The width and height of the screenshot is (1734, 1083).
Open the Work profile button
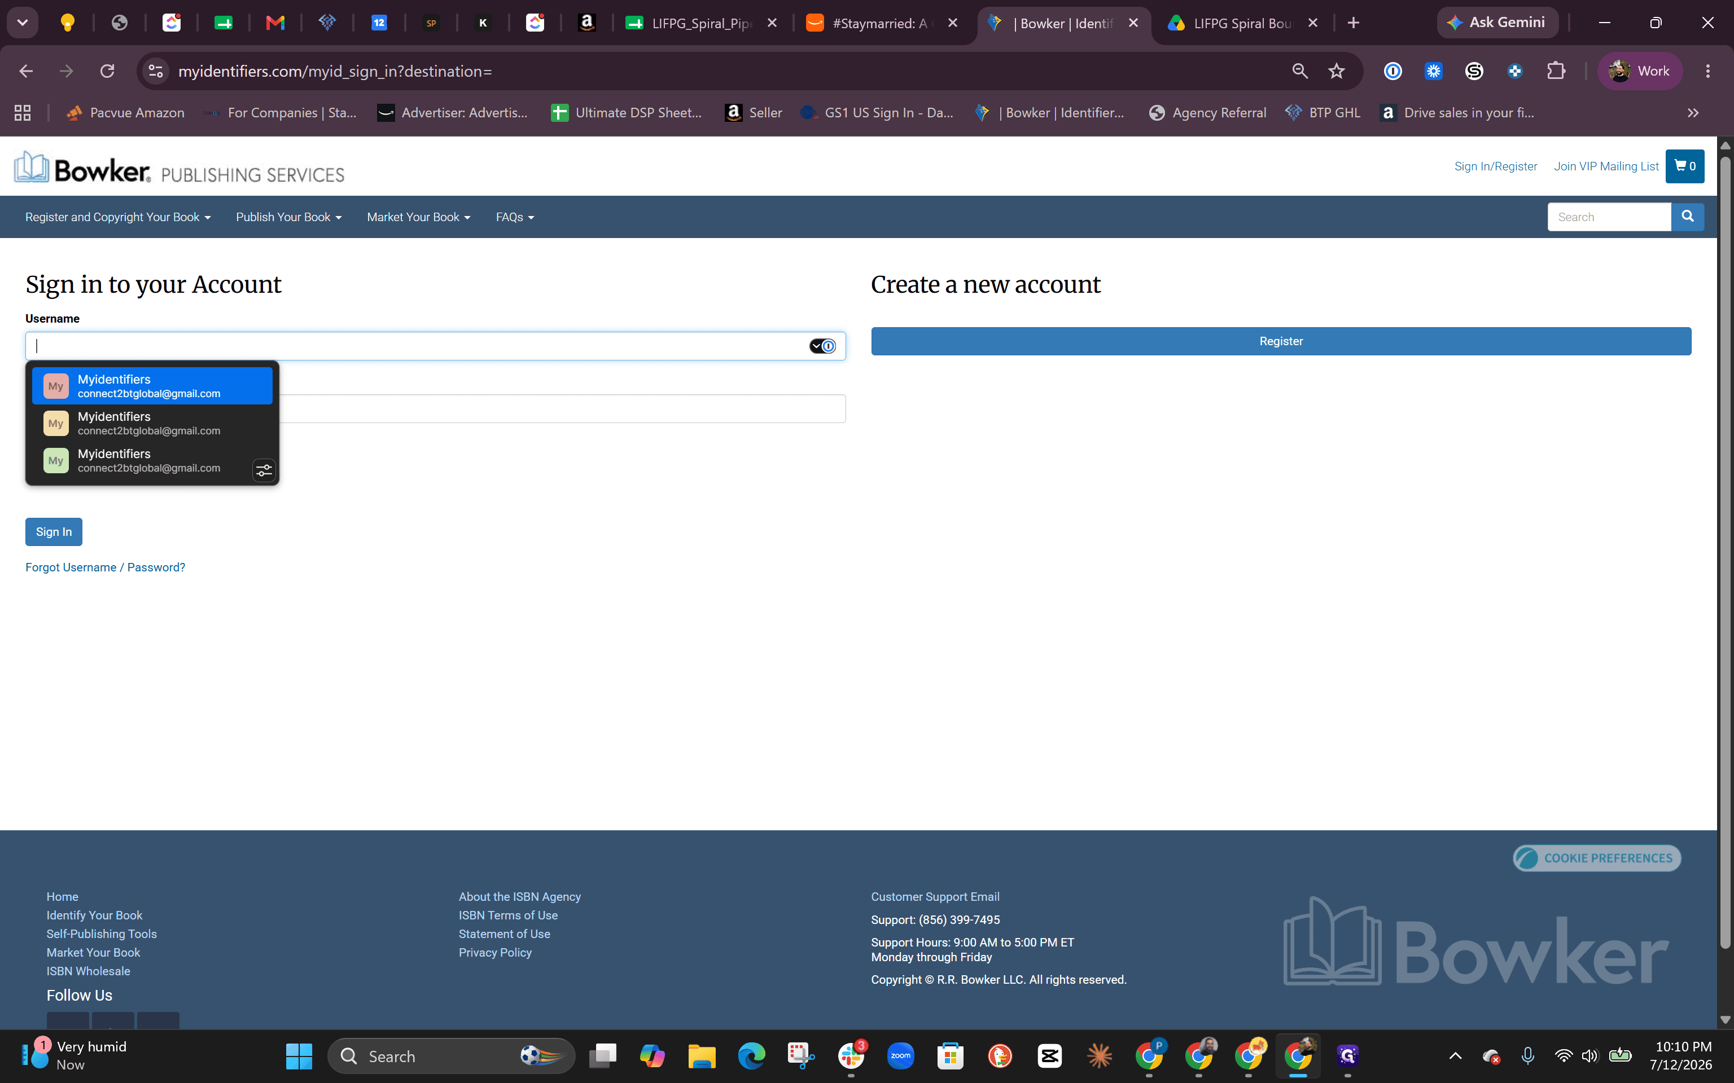1639,71
